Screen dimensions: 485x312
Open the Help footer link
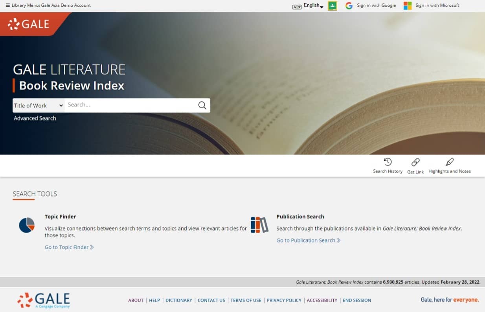click(x=154, y=300)
